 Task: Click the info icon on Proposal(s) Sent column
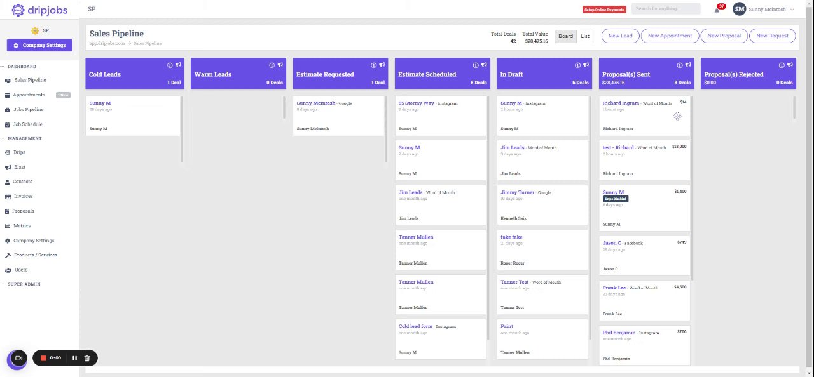point(680,65)
